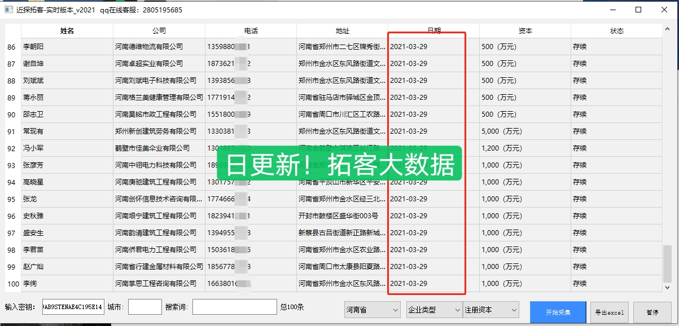The image size is (679, 326).
Task: Select name cell 盛安生
Action: pyautogui.click(x=67, y=233)
